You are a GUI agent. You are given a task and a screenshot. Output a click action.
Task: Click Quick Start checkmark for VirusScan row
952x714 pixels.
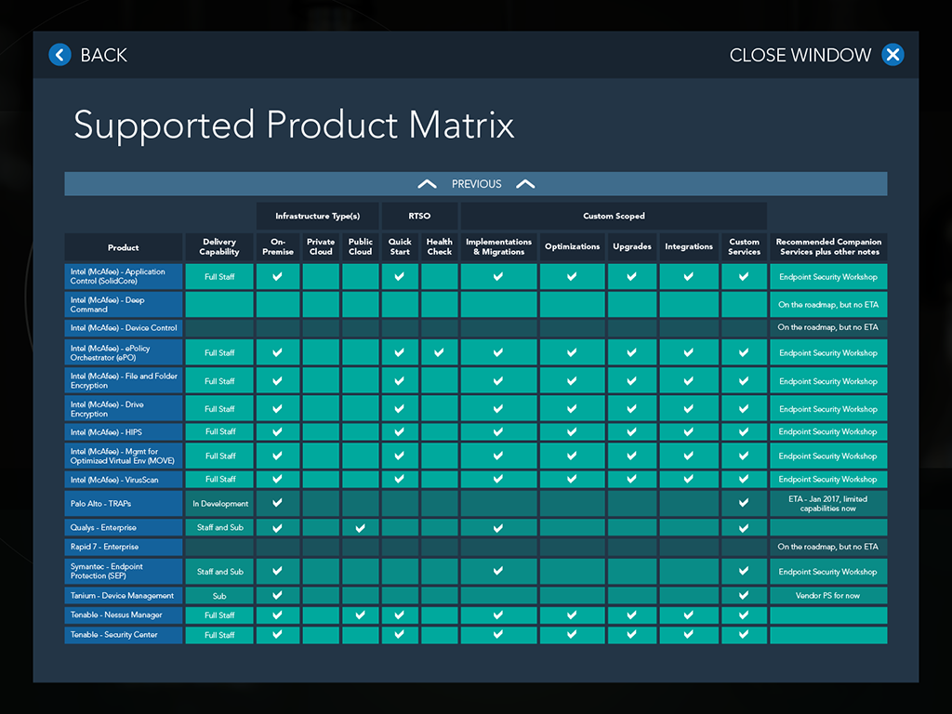pyautogui.click(x=400, y=479)
